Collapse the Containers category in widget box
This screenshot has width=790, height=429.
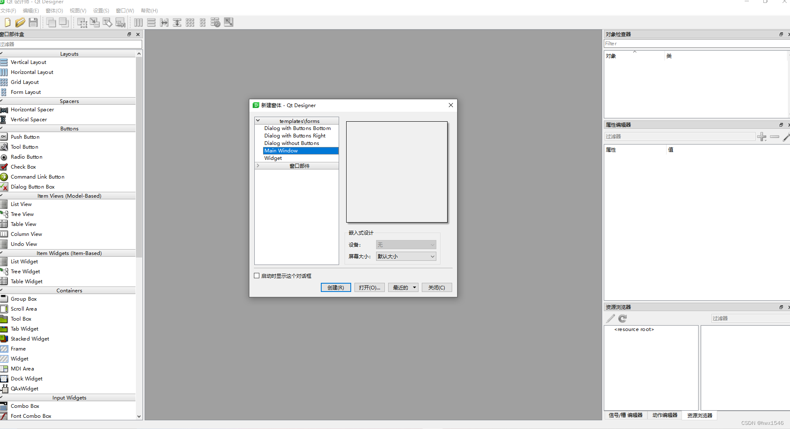coord(2,290)
